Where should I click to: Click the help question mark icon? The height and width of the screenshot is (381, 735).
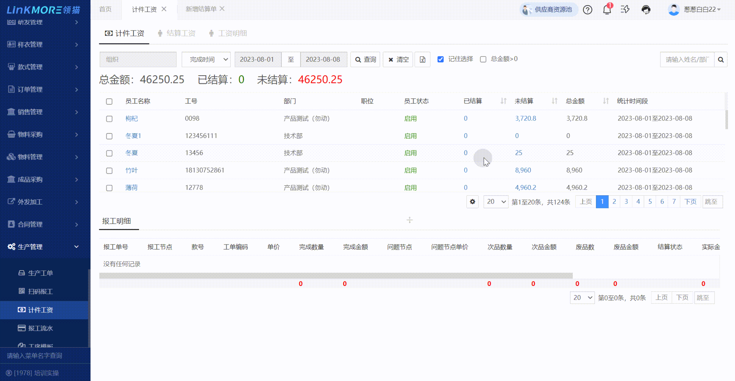pos(587,10)
